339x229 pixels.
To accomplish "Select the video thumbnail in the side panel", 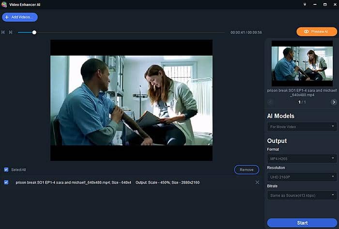I will coord(302,64).
